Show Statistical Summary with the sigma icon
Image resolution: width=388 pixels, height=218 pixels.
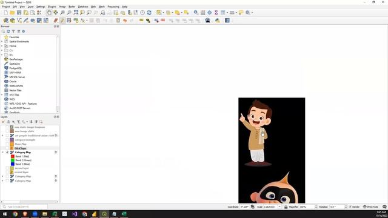tap(216, 13)
